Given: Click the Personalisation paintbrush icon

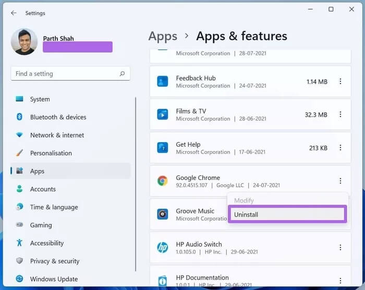Looking at the screenshot, I should [20, 153].
